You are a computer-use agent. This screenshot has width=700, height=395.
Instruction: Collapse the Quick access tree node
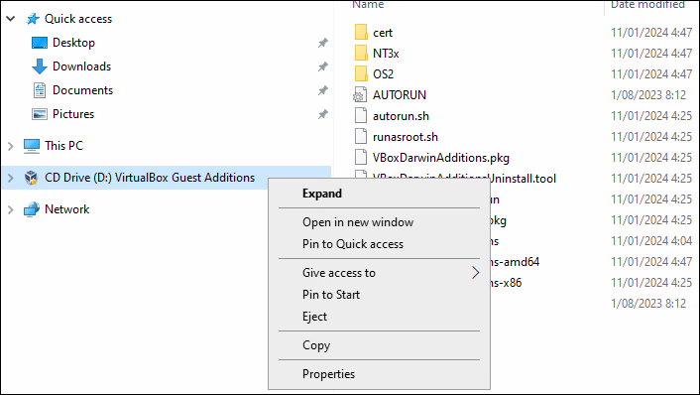[x=11, y=19]
